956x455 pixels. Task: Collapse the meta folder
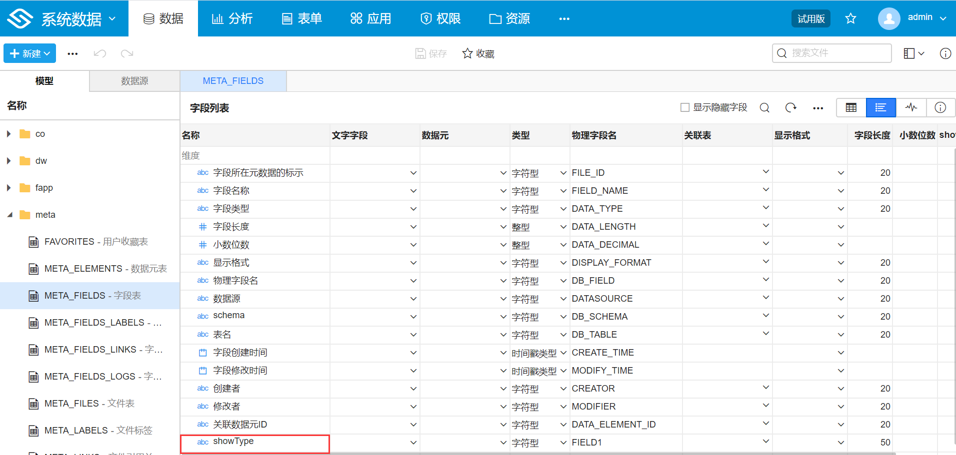point(9,215)
